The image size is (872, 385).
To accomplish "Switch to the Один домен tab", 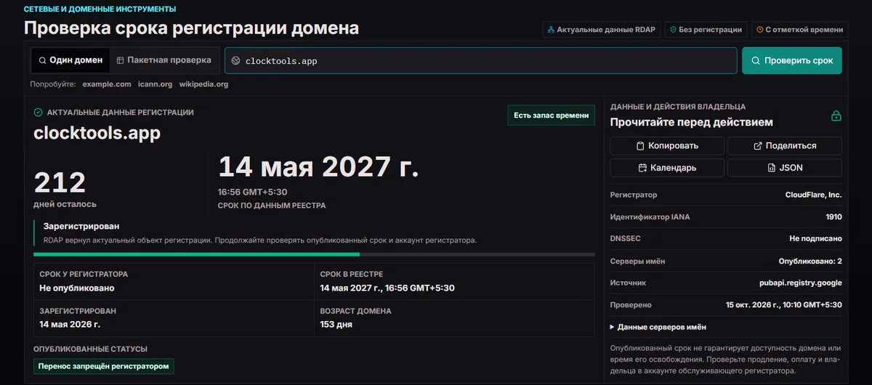I will (x=70, y=60).
